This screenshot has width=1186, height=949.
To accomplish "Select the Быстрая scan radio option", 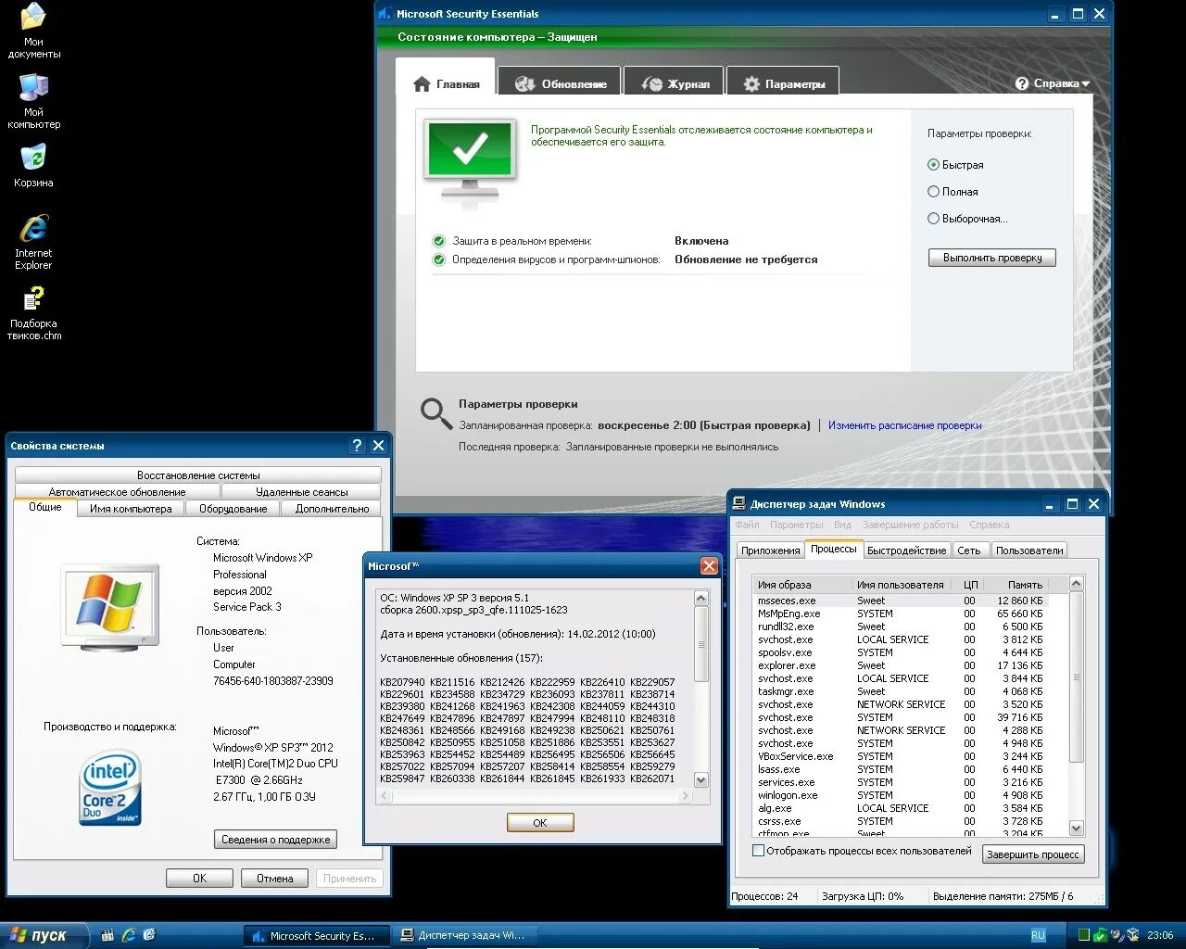I will click(x=933, y=165).
